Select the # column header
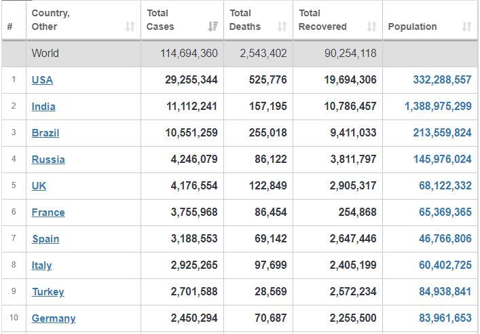 tap(10, 26)
